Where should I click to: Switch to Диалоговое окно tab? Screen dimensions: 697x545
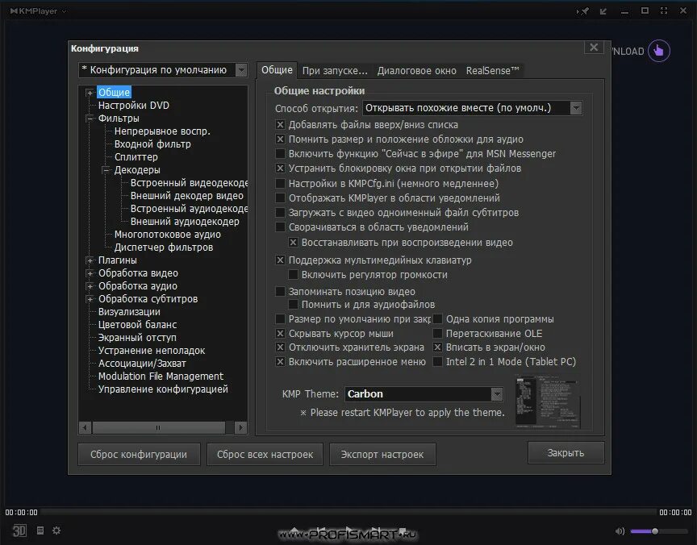click(x=416, y=71)
